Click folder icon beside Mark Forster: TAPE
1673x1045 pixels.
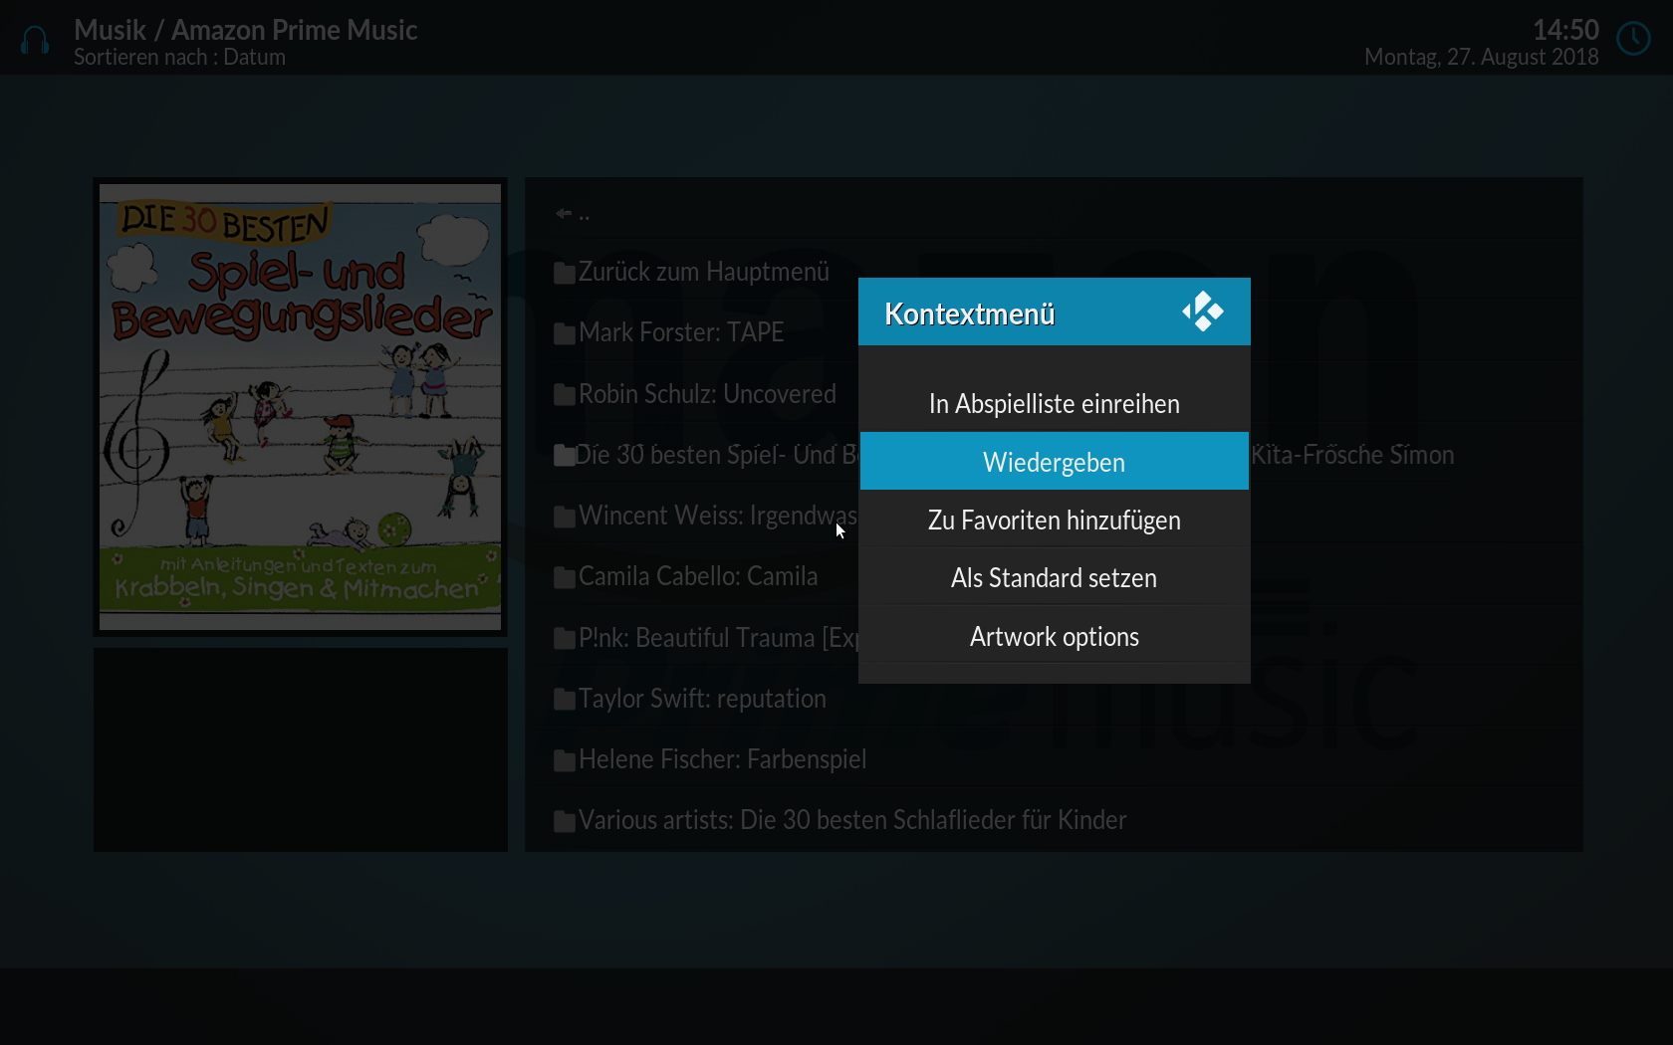(x=565, y=333)
